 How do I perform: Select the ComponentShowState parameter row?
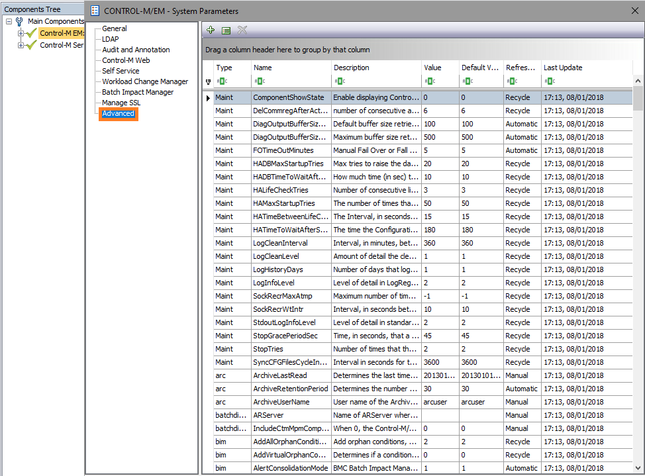[423, 97]
